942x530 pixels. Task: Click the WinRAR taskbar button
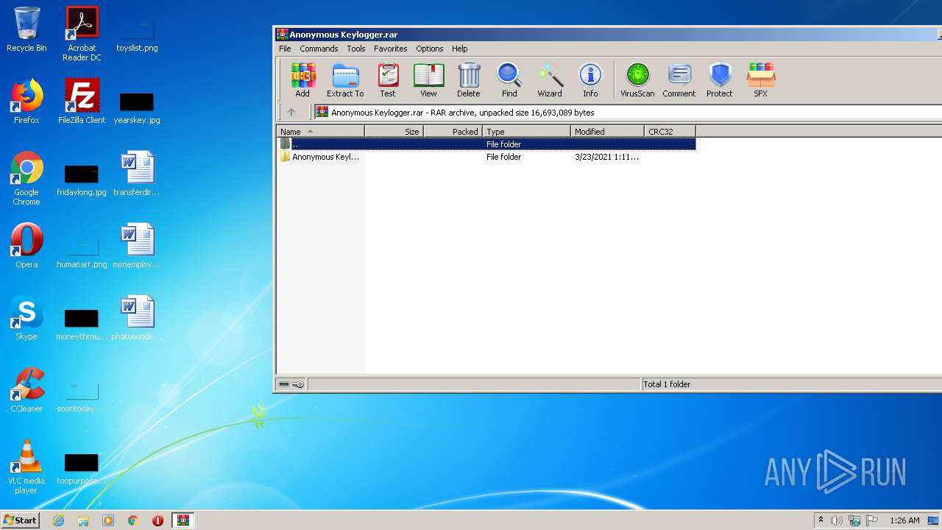(x=183, y=520)
